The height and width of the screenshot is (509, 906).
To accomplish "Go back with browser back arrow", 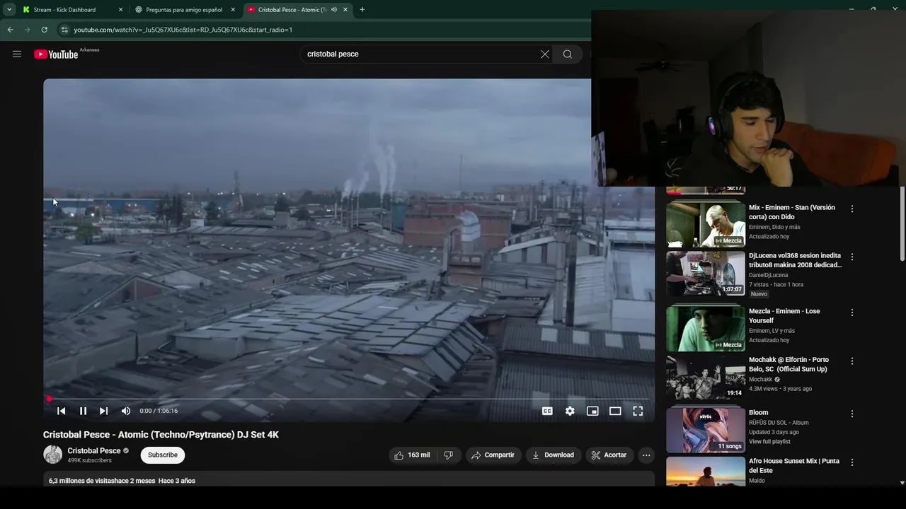I will pos(10,30).
